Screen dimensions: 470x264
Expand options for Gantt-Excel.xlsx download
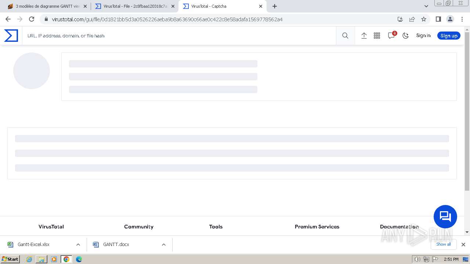coord(78,245)
